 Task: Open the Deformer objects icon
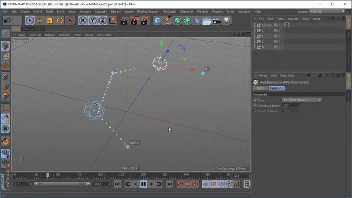(x=197, y=20)
